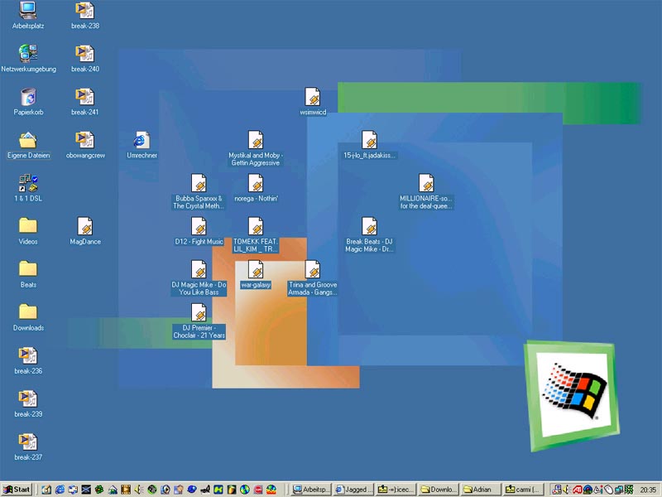Click the system tray clock
The height and width of the screenshot is (497, 662).
point(647,490)
